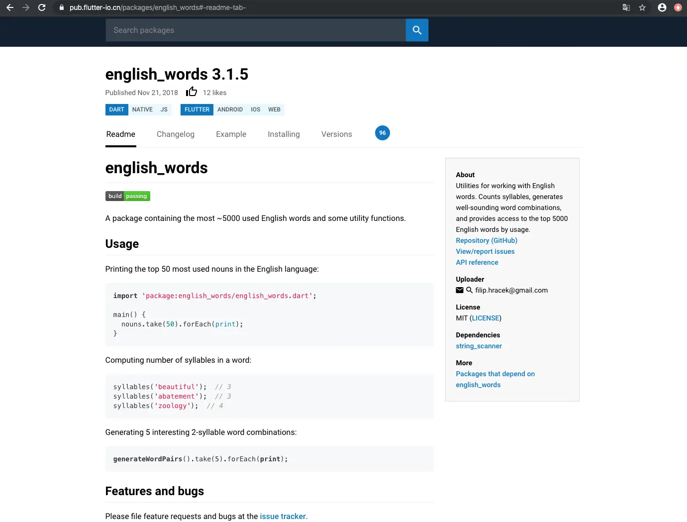Open the Repository (GitHub) link
Screen dimensions: 687x522
point(487,240)
